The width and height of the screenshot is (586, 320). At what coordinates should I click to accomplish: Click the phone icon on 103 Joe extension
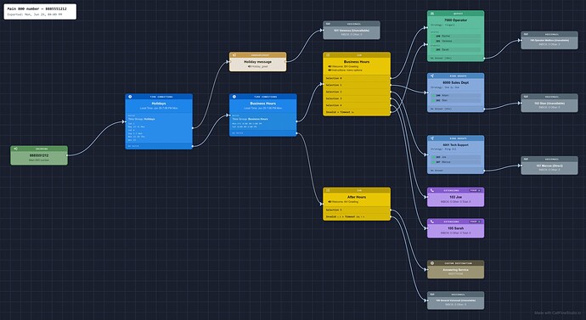[x=432, y=190]
